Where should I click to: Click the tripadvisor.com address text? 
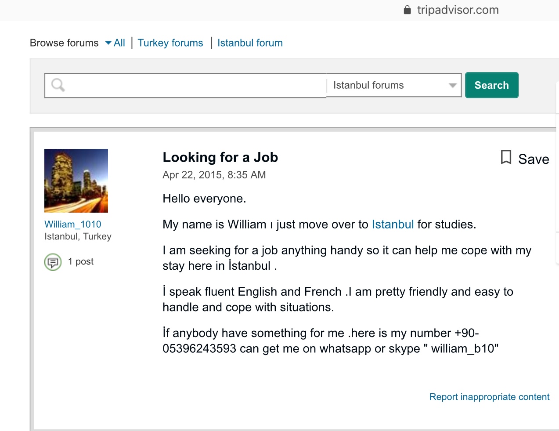(458, 10)
